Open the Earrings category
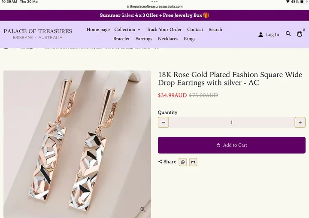The image size is (309, 218). pos(144,39)
